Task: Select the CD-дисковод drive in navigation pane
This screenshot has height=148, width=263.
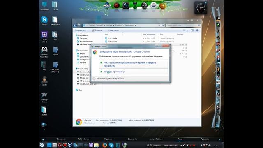Action: point(85,81)
